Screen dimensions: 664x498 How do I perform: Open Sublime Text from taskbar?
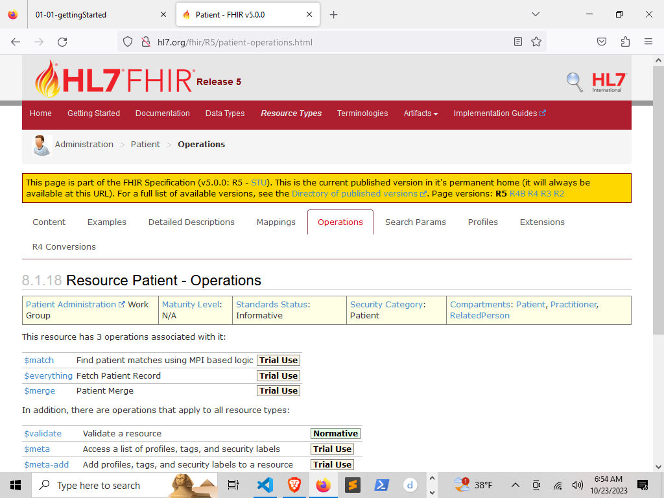click(x=352, y=485)
